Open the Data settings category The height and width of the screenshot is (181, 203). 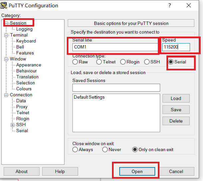(x=21, y=101)
